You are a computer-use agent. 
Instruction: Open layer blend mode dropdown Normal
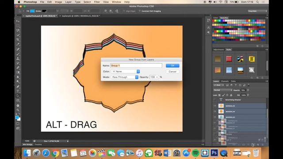(x=223, y=90)
